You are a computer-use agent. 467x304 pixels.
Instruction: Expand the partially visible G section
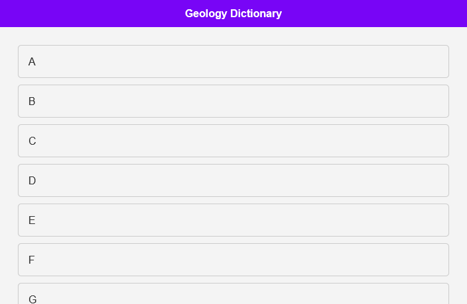[233, 295]
